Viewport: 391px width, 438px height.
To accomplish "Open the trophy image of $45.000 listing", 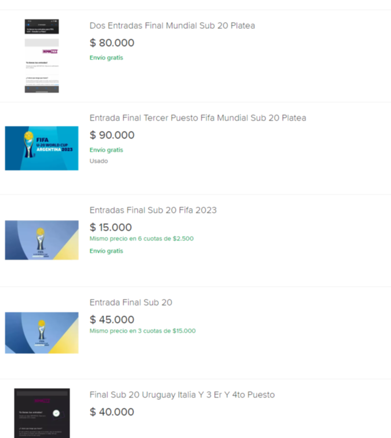I will click(42, 333).
